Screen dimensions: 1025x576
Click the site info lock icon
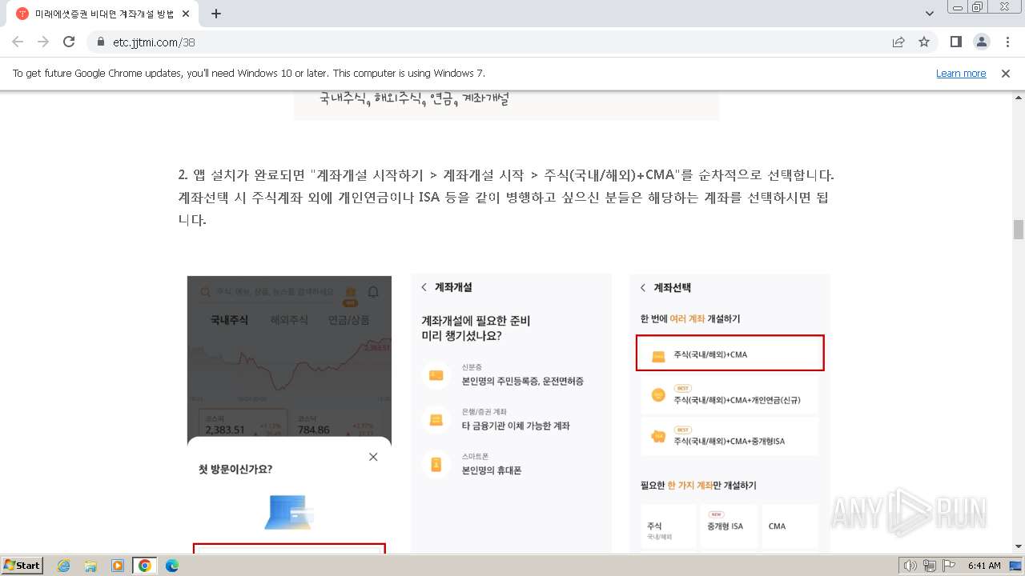(101, 42)
